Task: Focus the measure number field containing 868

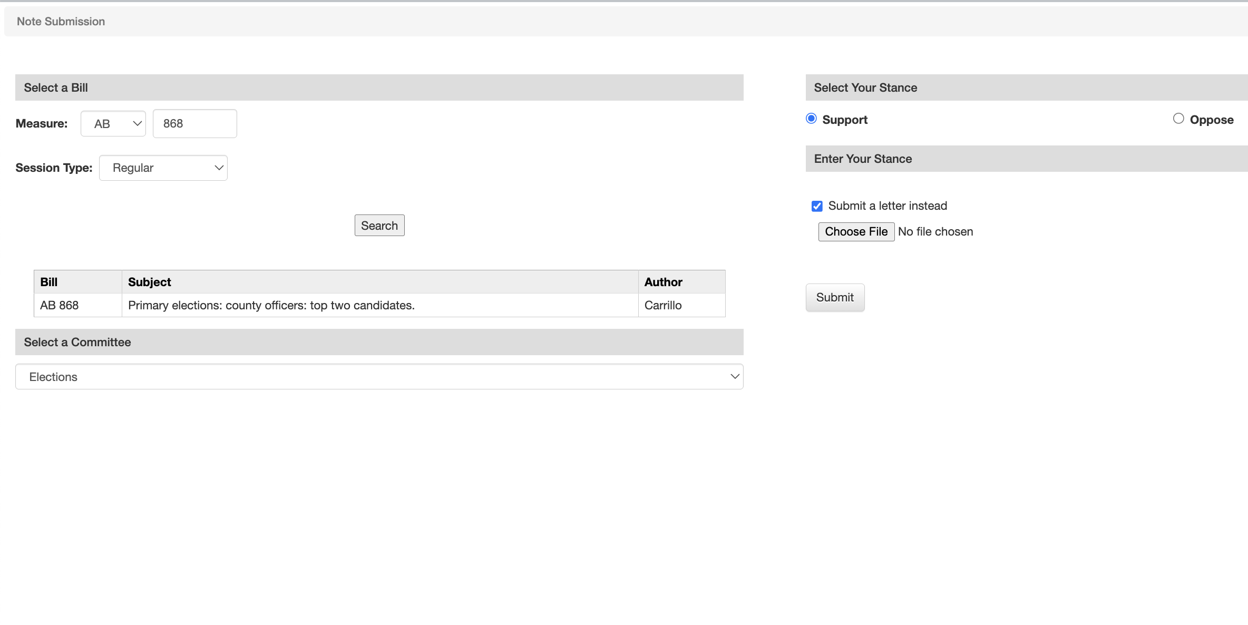Action: [195, 124]
